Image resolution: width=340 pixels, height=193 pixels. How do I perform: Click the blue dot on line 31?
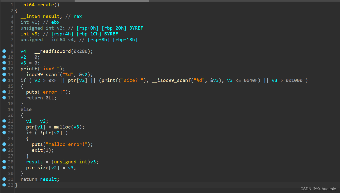tap(4, 179)
